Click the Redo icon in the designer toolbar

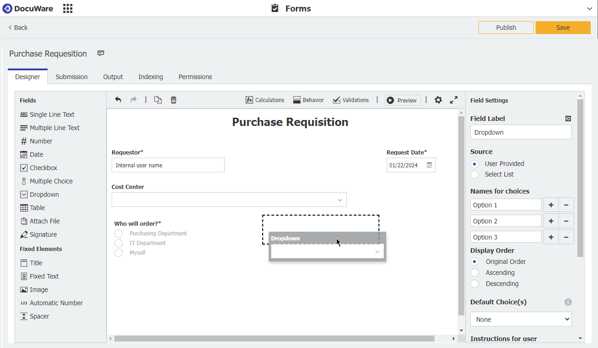tap(133, 100)
